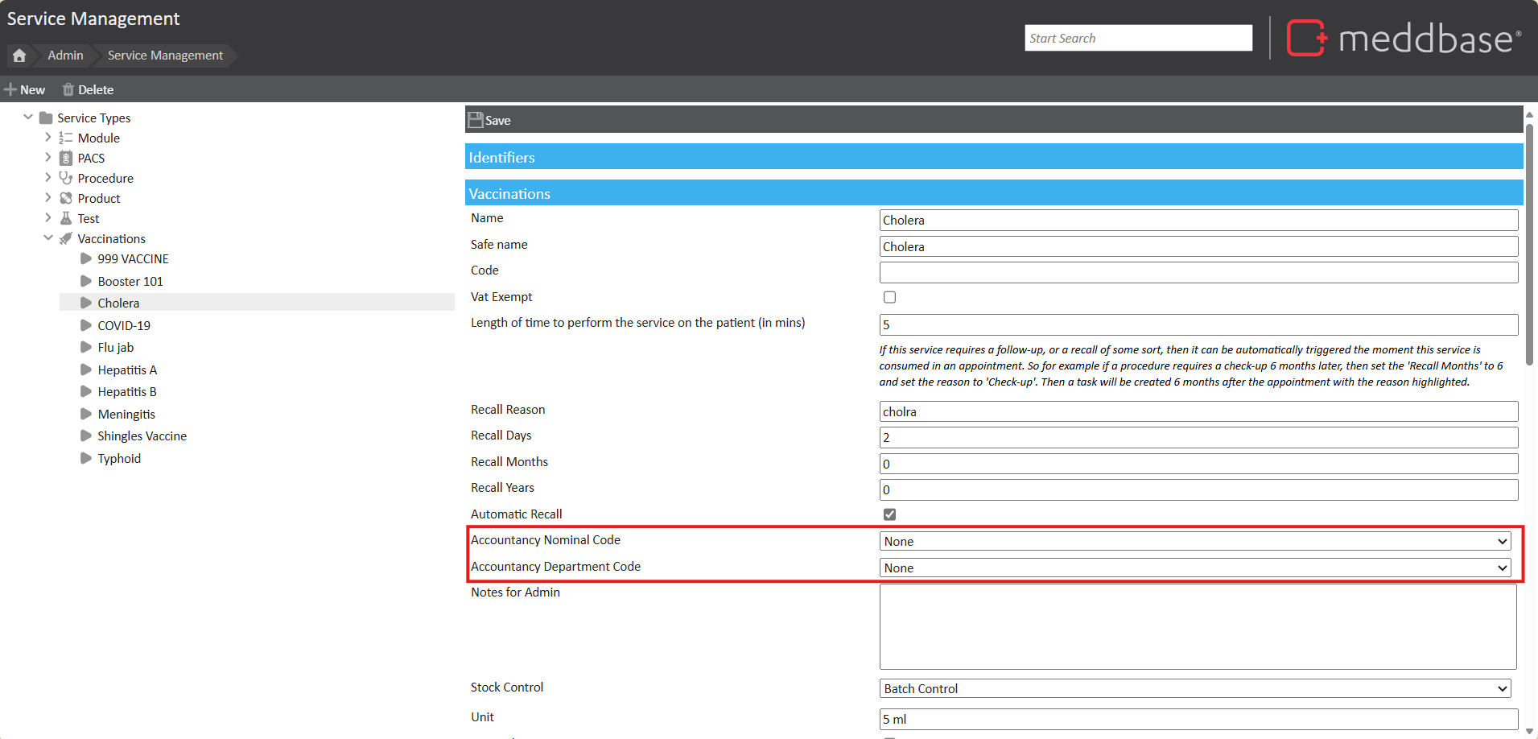
Task: Click the Delete trash icon
Action: pyautogui.click(x=68, y=89)
